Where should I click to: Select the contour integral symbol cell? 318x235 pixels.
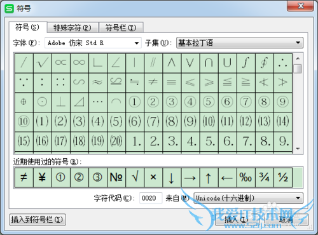[265, 63]
